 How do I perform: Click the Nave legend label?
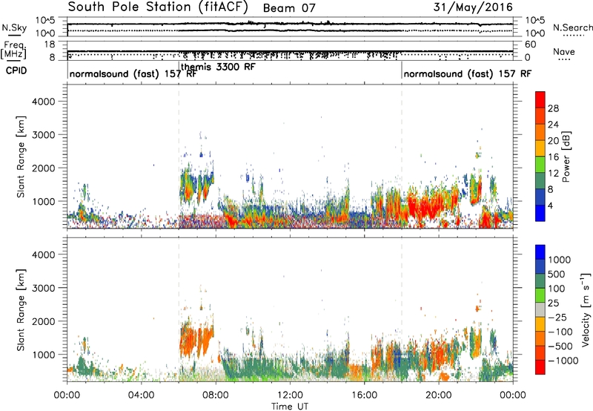(x=564, y=51)
